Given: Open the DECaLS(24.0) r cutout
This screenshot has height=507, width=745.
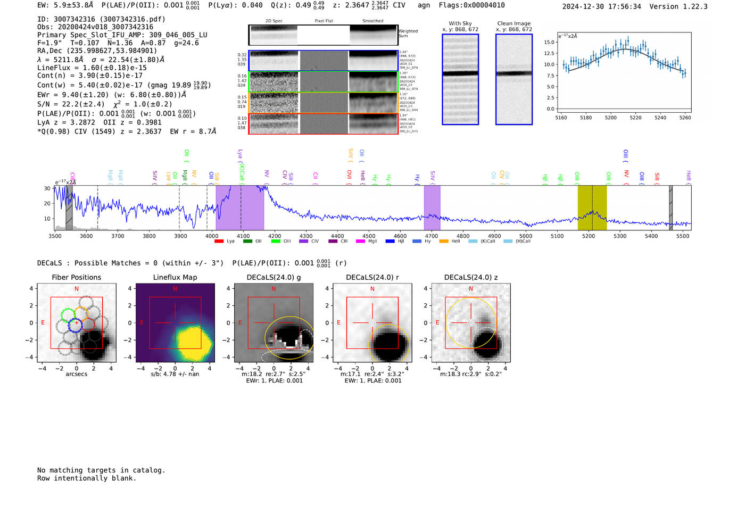Looking at the screenshot, I should (372, 322).
